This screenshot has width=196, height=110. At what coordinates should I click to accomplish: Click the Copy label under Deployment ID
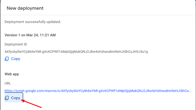(x=16, y=59)
